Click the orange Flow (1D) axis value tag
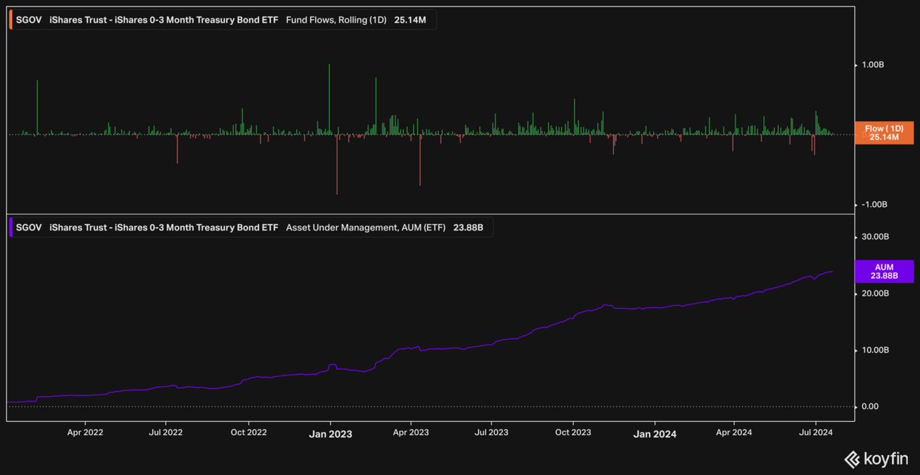920x475 pixels. (x=884, y=133)
